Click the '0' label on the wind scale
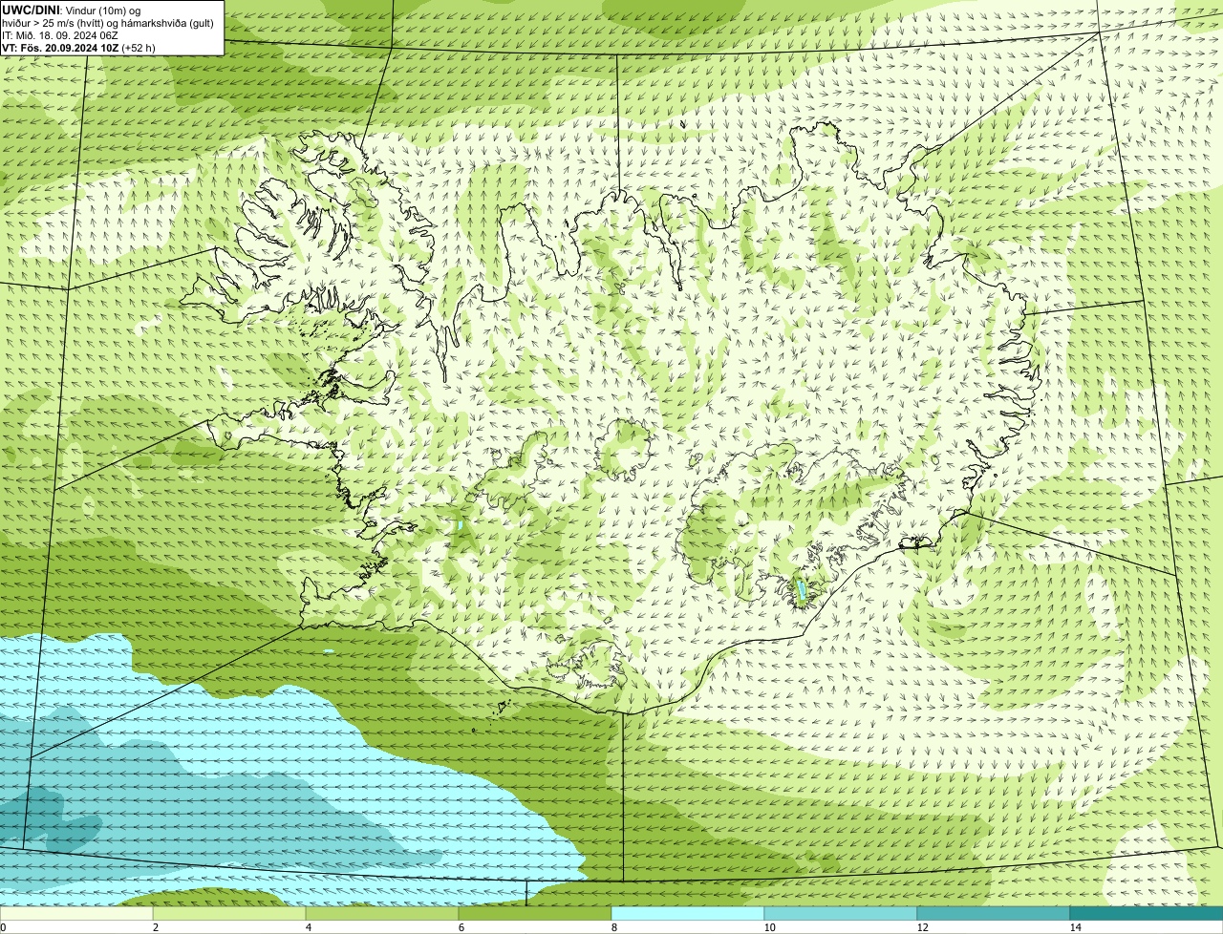The height and width of the screenshot is (934, 1223). coord(3,927)
